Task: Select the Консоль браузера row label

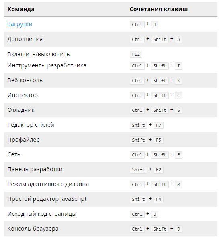Action: (33, 229)
